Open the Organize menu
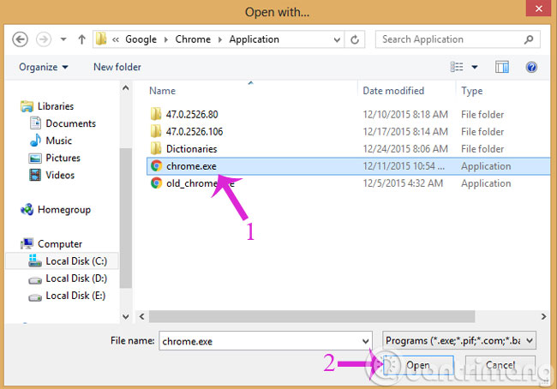 [44, 67]
